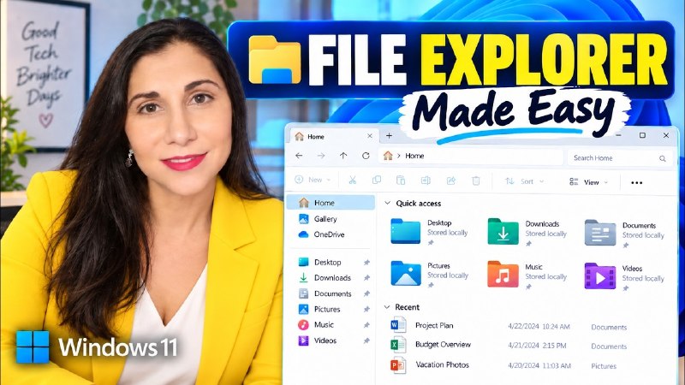Unpin Pictures in the sidebar

click(367, 310)
